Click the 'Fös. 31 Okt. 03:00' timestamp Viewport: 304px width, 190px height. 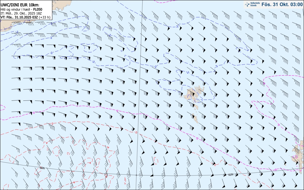282,5
